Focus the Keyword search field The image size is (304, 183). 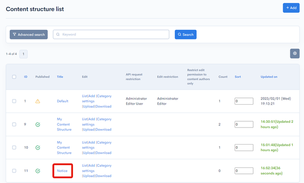click(111, 34)
